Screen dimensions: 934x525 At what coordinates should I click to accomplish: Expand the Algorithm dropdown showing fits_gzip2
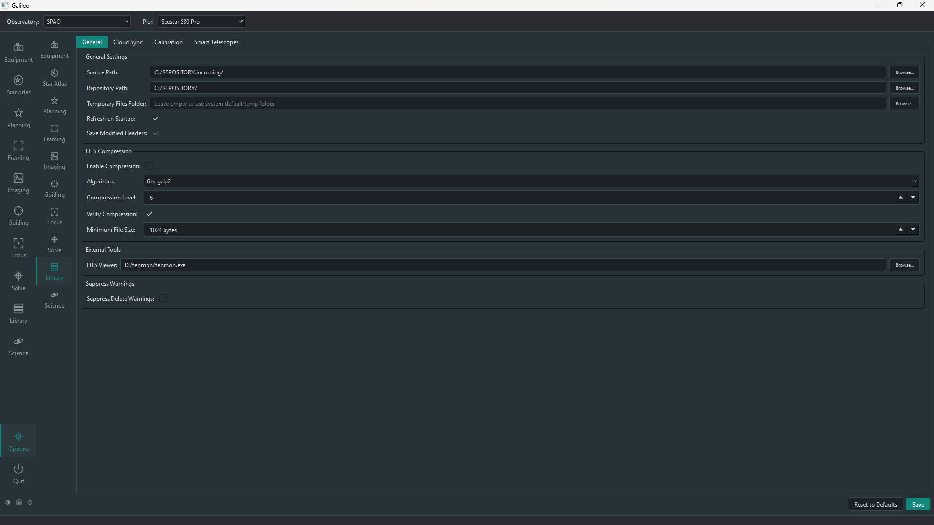[x=531, y=181]
